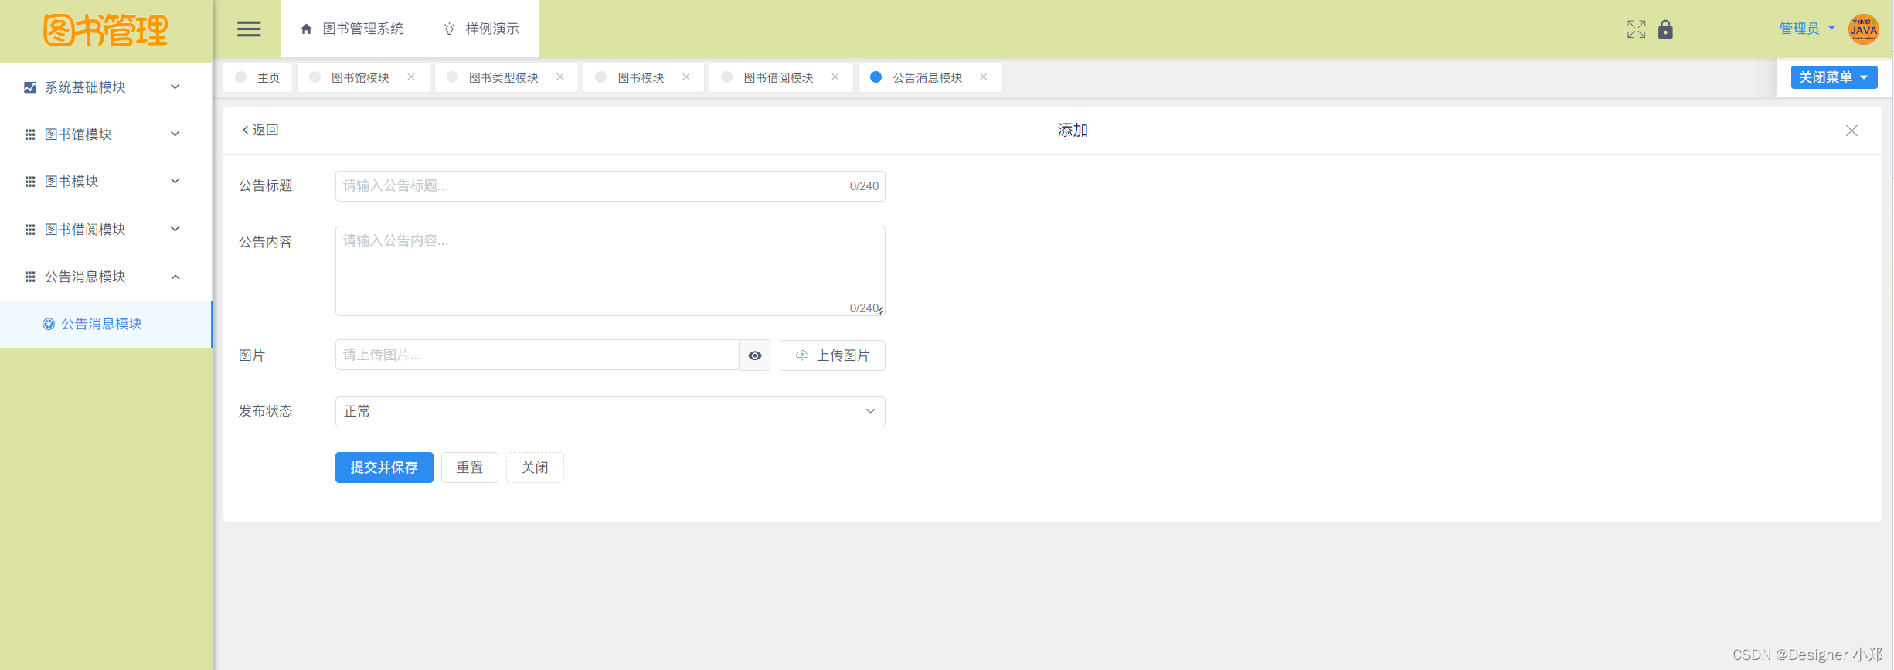1894x670 pixels.
Task: Select 图书馆模块 in sidebar
Action: pos(105,134)
